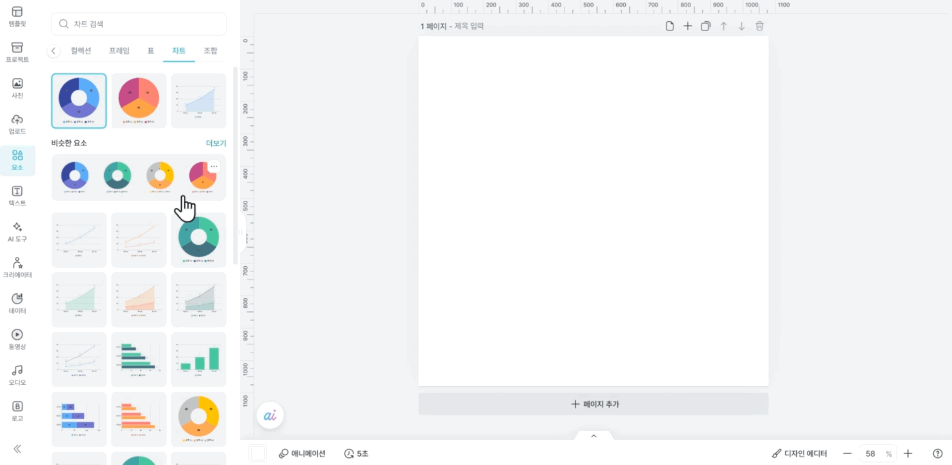Duplicate the page with copy icon
This screenshot has width=952, height=465.
pos(706,26)
